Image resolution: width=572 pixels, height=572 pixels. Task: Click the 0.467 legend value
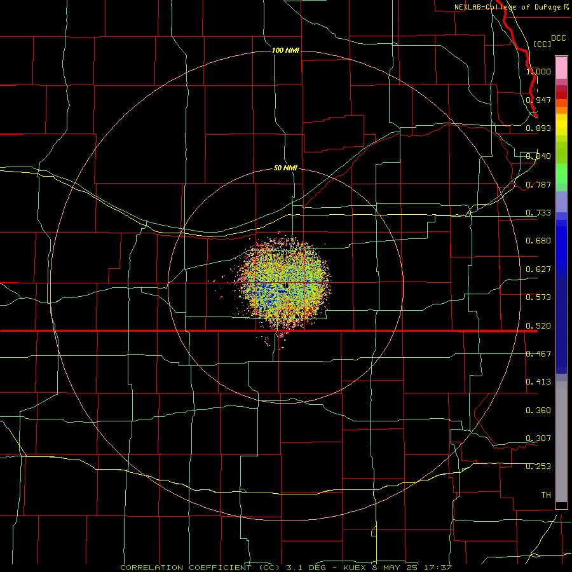tap(538, 354)
